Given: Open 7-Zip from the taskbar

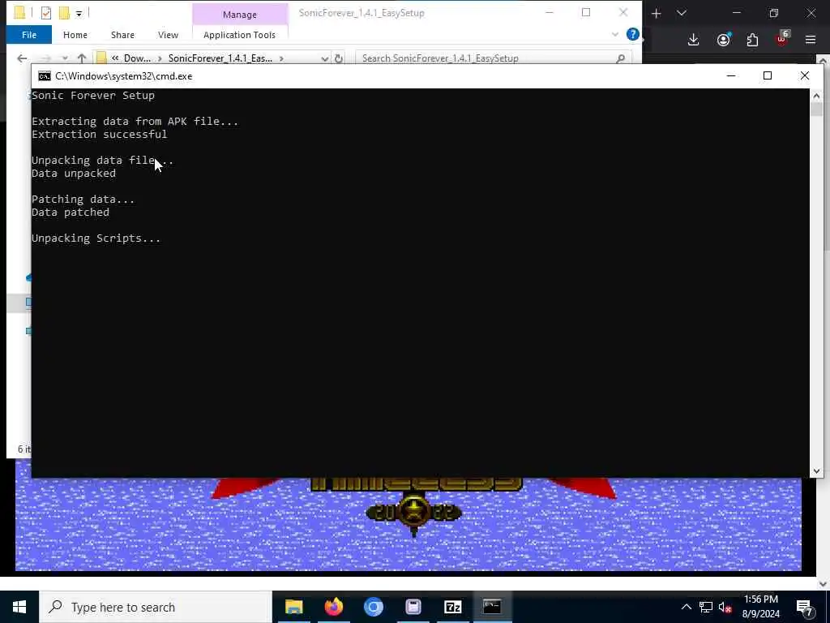Looking at the screenshot, I should coord(452,607).
